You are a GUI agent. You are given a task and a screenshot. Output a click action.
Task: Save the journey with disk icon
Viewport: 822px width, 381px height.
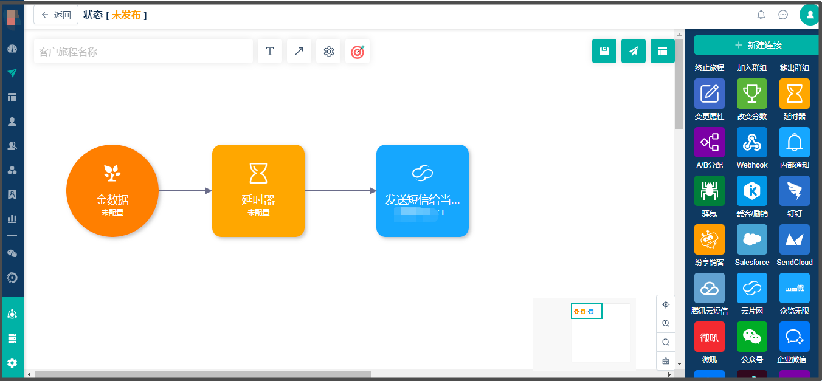click(604, 51)
